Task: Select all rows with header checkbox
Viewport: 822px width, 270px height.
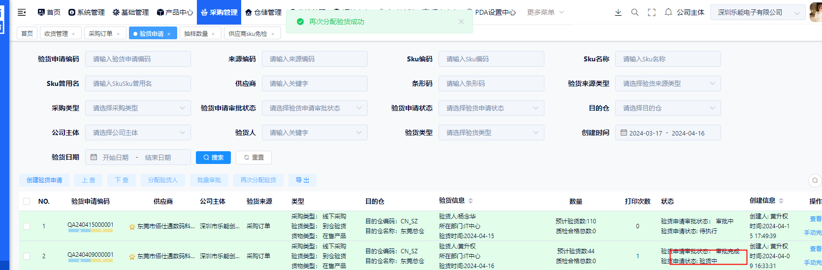Action: coord(27,201)
